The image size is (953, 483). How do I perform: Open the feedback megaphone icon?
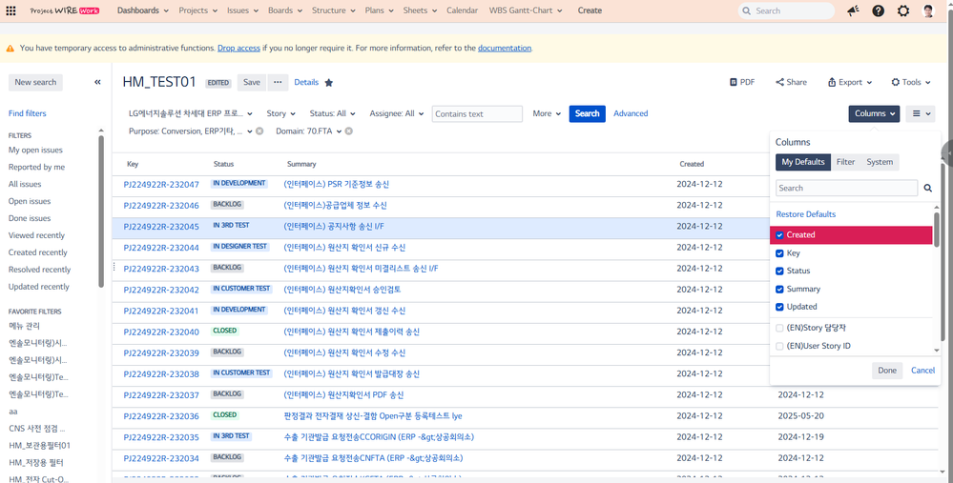[x=854, y=10]
